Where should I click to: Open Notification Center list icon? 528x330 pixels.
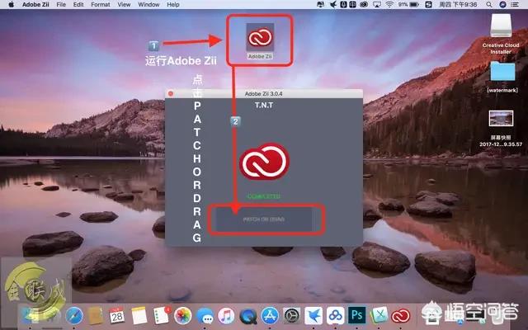click(x=515, y=4)
